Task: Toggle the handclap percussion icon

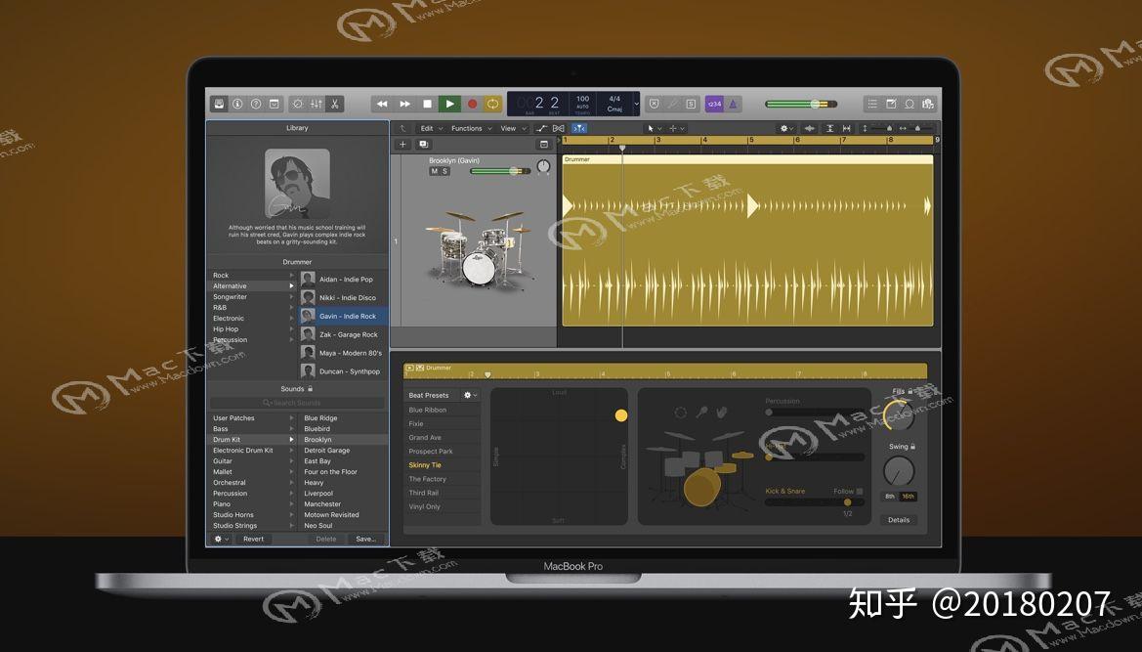Action: pyautogui.click(x=722, y=413)
